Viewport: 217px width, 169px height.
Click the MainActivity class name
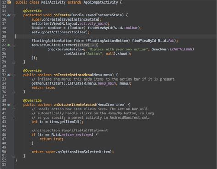54,2
